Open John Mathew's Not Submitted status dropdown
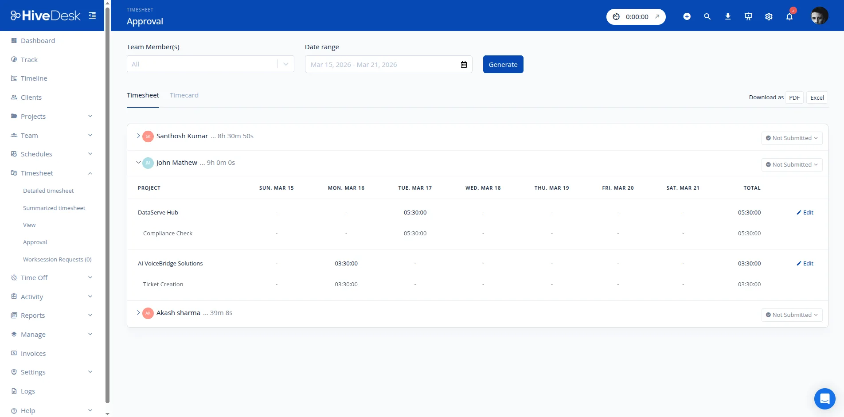The width and height of the screenshot is (844, 417). (x=792, y=164)
